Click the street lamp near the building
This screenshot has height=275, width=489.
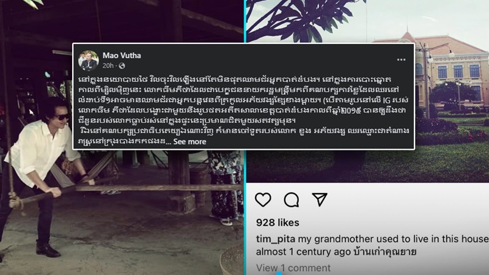(x=427, y=81)
